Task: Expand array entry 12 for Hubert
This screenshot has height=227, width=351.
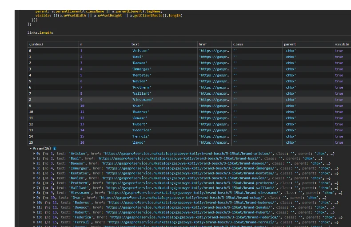Action: tap(34, 212)
